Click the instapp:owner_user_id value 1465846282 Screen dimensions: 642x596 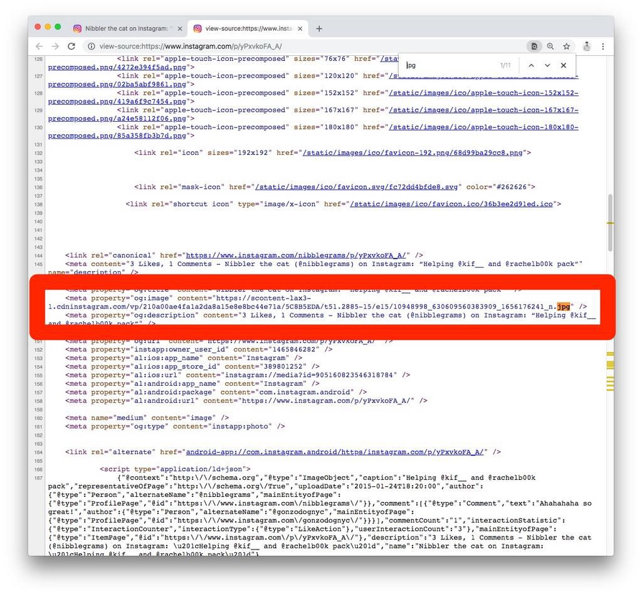pyautogui.click(x=294, y=350)
